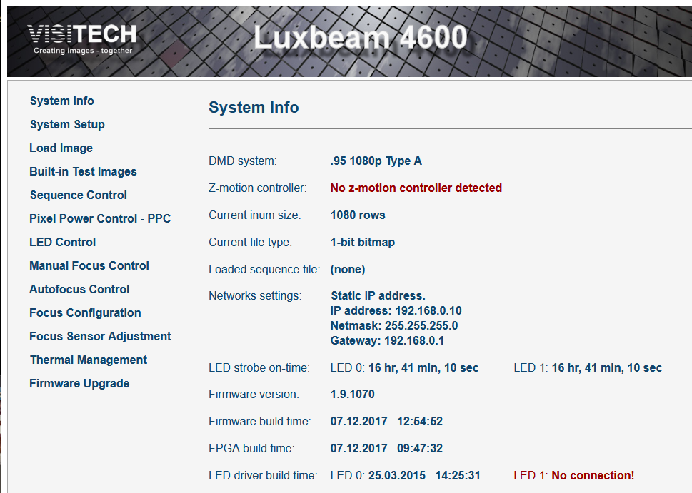
Task: Open Focus Configuration page
Action: [x=85, y=312]
